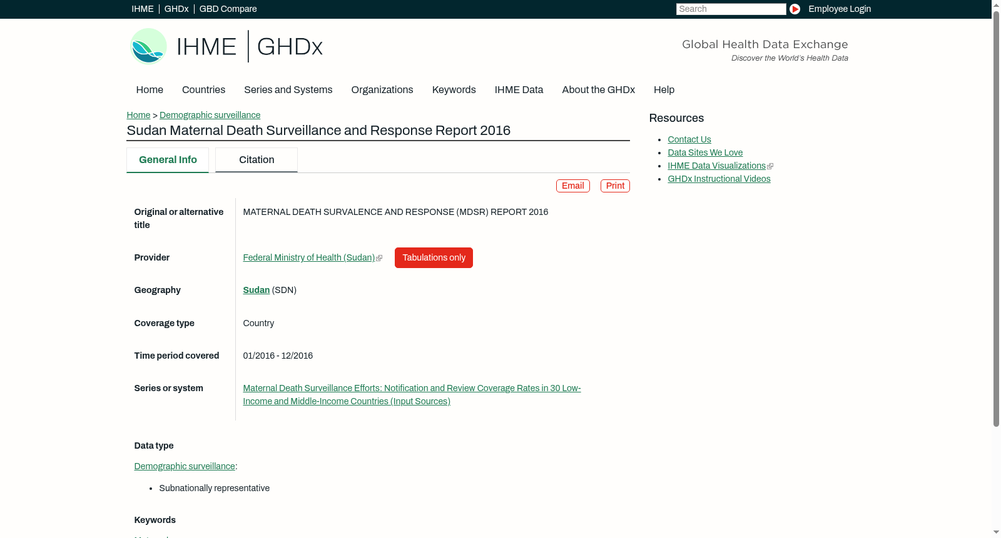This screenshot has height=538, width=1001.
Task: Click the vertical scrollbar thumb
Action: [x=996, y=219]
